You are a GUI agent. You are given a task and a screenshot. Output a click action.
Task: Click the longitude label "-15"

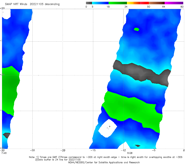tap(93, 150)
